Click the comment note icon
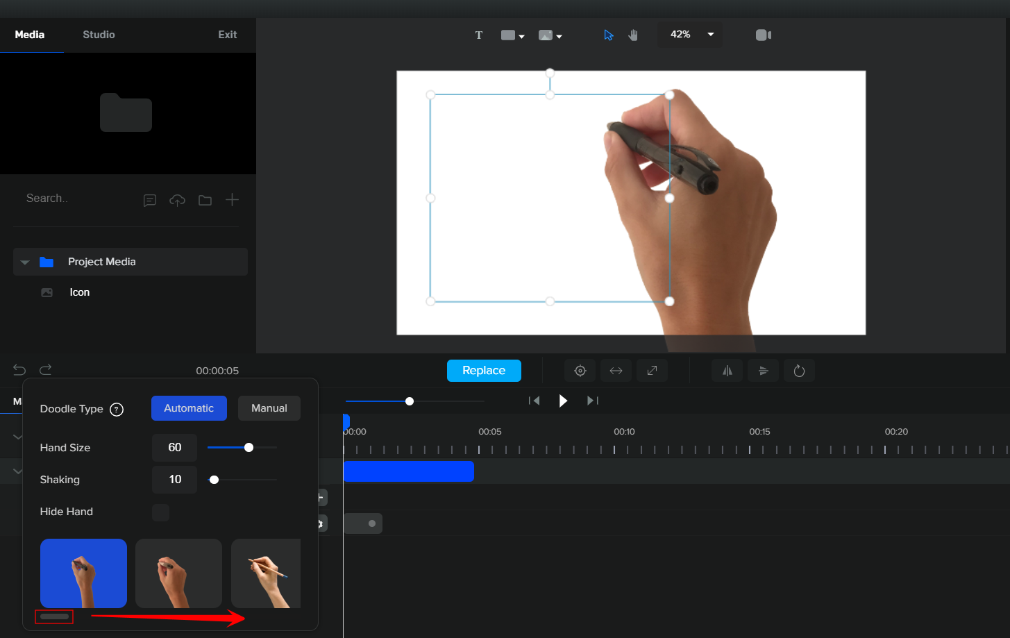 150,201
